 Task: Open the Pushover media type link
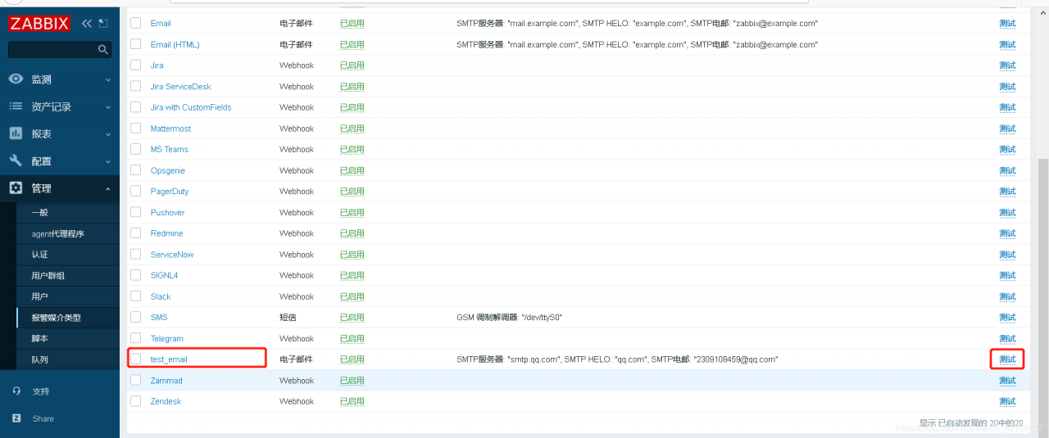[x=168, y=212]
